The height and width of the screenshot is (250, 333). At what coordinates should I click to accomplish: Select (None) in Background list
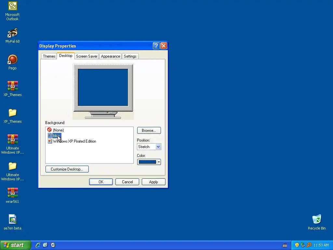58,130
